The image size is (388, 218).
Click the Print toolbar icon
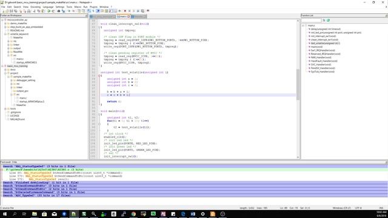click(28, 11)
